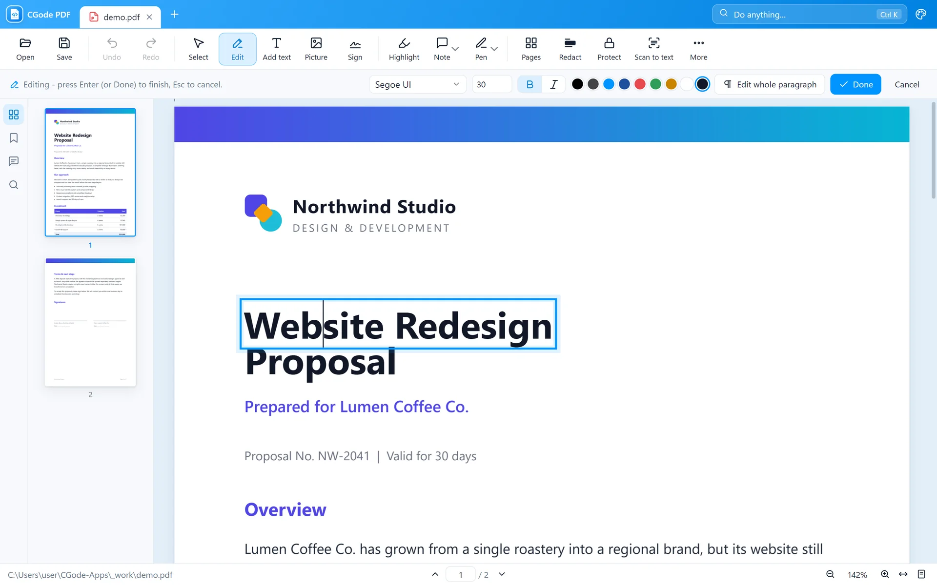Click the page number field
This screenshot has width=937, height=585.
point(460,574)
